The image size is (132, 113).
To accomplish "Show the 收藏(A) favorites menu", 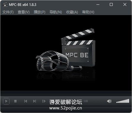I will (x=72, y=12).
